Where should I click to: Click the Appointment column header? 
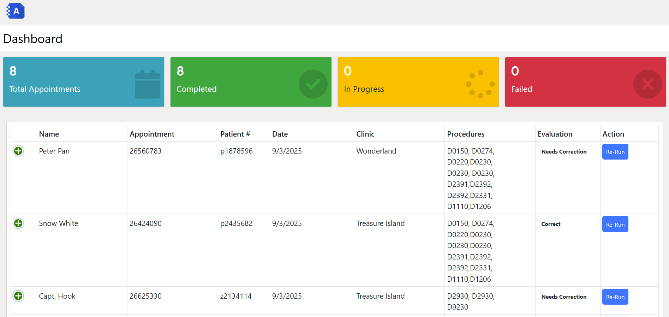pyautogui.click(x=152, y=134)
